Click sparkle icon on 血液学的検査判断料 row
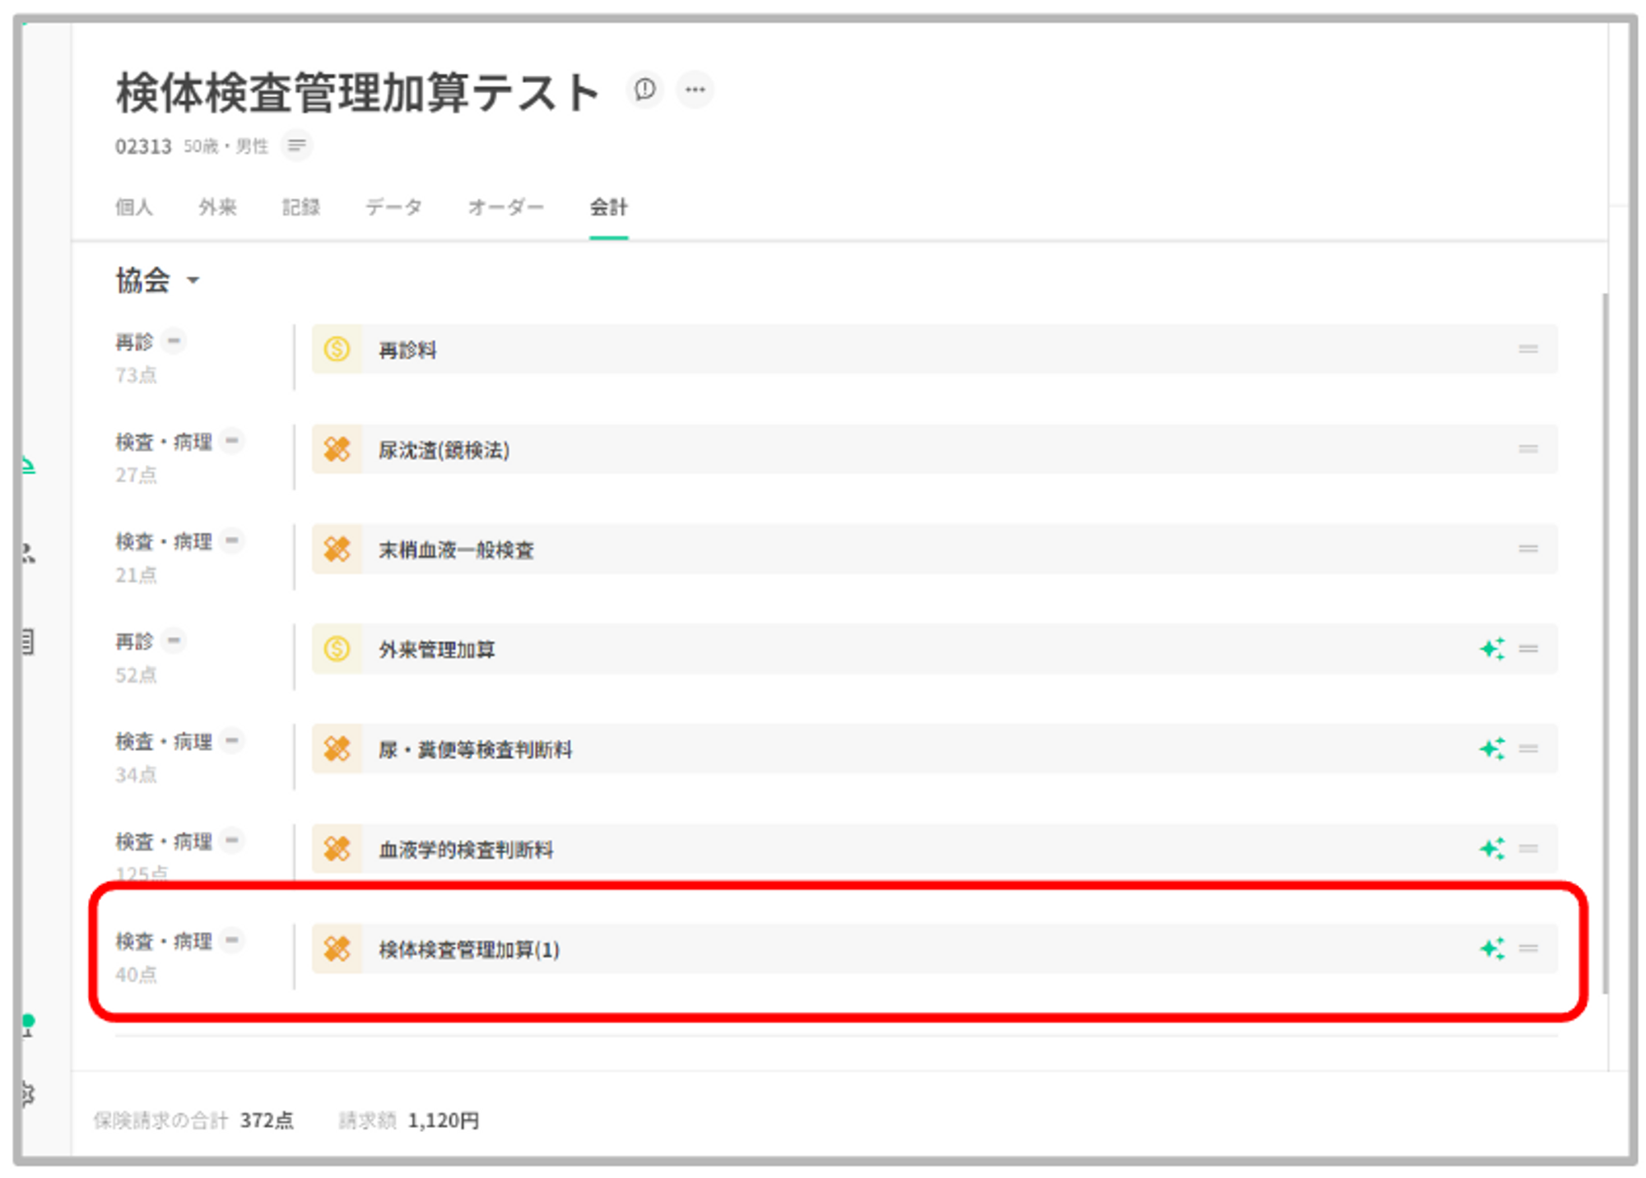Image resolution: width=1646 pixels, height=1178 pixels. click(1491, 848)
